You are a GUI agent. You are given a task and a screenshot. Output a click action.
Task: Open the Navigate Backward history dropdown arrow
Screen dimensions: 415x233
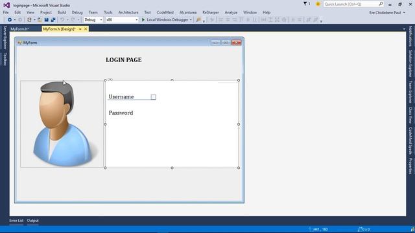(x=14, y=20)
